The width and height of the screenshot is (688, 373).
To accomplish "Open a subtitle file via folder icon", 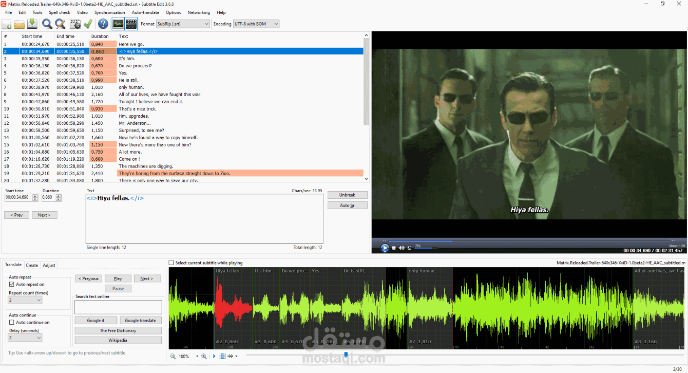I will (20, 24).
